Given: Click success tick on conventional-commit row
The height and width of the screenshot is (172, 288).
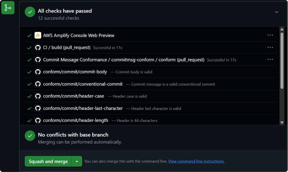Looking at the screenshot, I should pyautogui.click(x=29, y=84).
